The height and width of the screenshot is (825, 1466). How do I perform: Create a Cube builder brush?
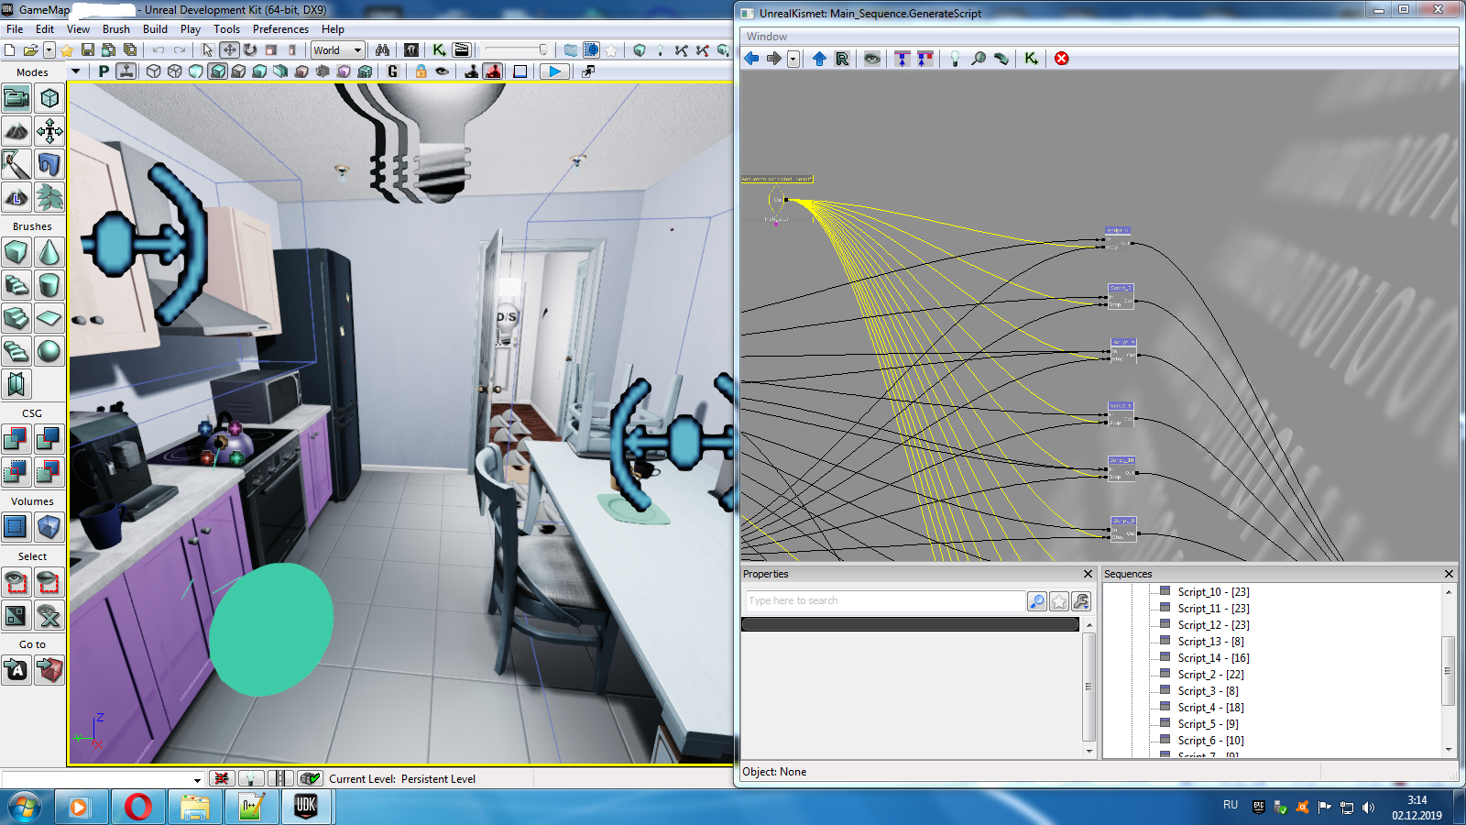[x=16, y=252]
